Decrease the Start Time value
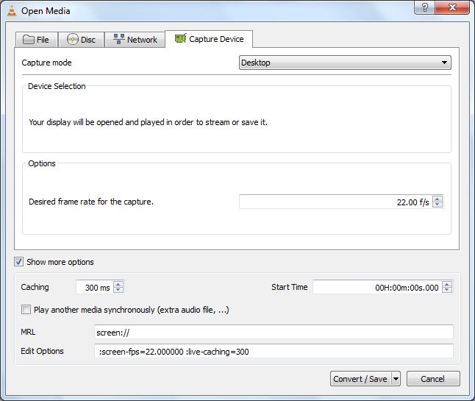 [x=447, y=290]
